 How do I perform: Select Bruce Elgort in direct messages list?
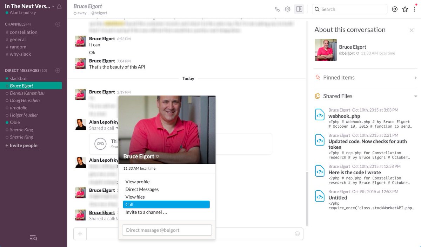click(31, 86)
